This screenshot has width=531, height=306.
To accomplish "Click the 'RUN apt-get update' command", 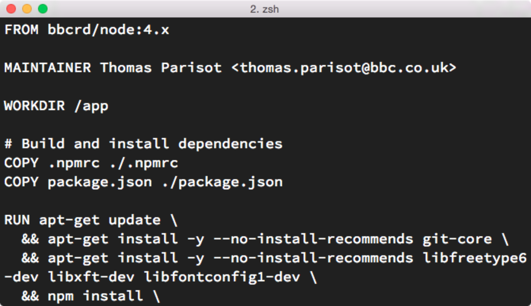I will pyautogui.click(x=82, y=220).
